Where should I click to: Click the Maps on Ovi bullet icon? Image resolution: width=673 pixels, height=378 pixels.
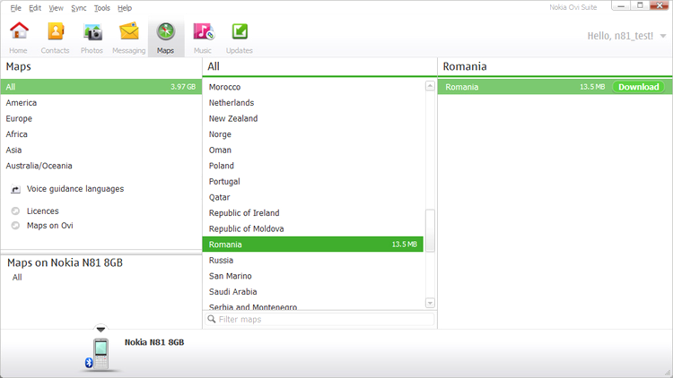click(15, 226)
